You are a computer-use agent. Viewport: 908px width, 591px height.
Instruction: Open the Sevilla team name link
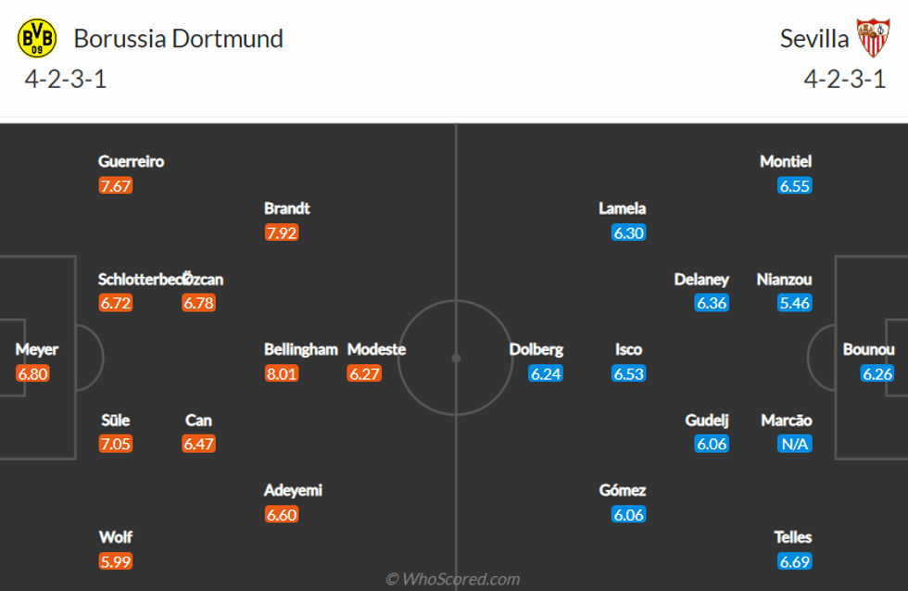(x=814, y=38)
